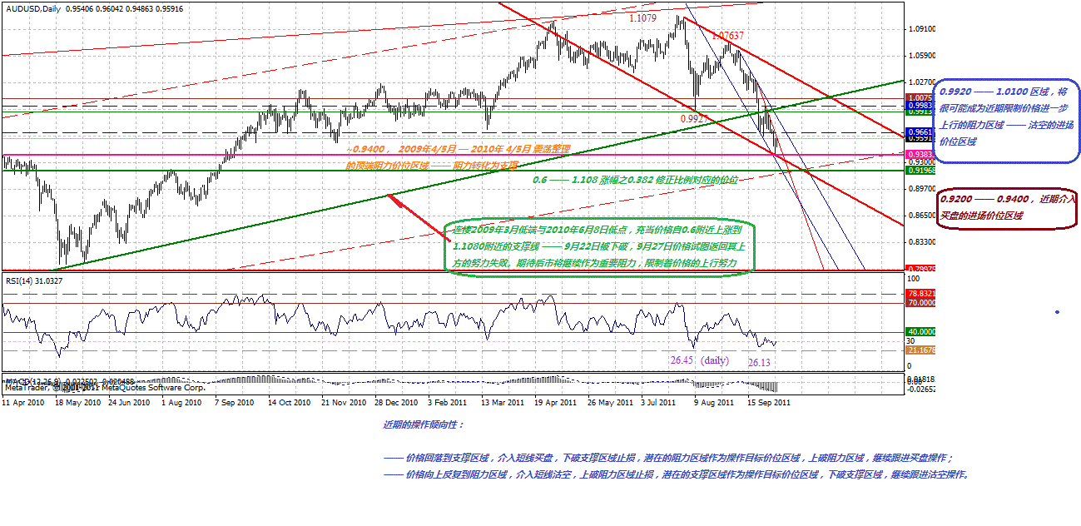Click the 26 May 2011 date label
The image size is (1081, 526).
(x=609, y=402)
